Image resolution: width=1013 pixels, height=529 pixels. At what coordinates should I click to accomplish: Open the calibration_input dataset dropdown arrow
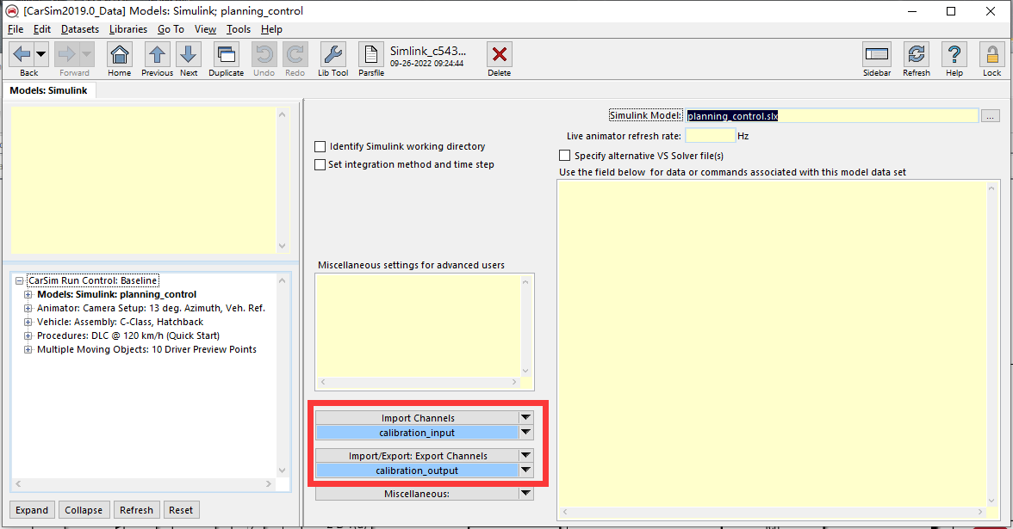click(525, 432)
